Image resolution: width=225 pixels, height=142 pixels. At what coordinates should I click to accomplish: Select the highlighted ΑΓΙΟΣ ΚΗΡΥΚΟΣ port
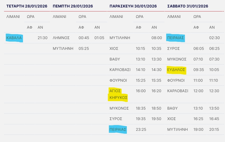[118, 94]
